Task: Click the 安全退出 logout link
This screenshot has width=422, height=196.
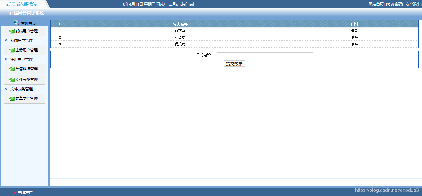Action: 413,4
